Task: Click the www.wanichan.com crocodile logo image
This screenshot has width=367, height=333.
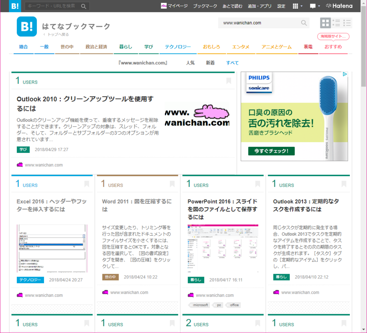Action: (x=197, y=116)
